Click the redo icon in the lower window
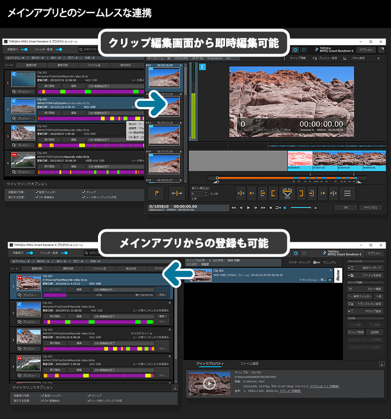 click(304, 253)
